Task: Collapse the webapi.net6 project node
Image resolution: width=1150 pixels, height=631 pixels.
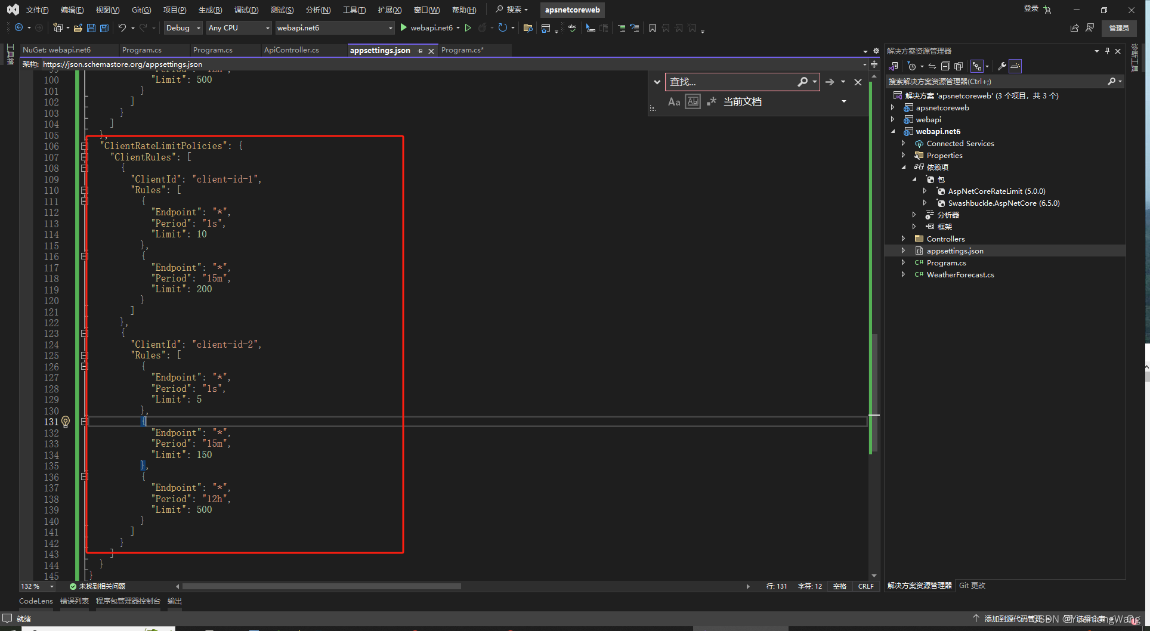Action: (x=892, y=132)
